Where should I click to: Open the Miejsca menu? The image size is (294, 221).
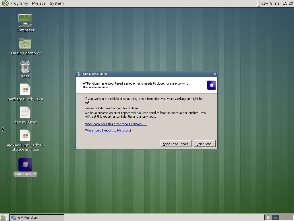pyautogui.click(x=39, y=3)
